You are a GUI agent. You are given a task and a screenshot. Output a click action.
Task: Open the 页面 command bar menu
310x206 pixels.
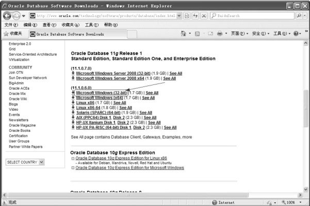tap(239, 33)
